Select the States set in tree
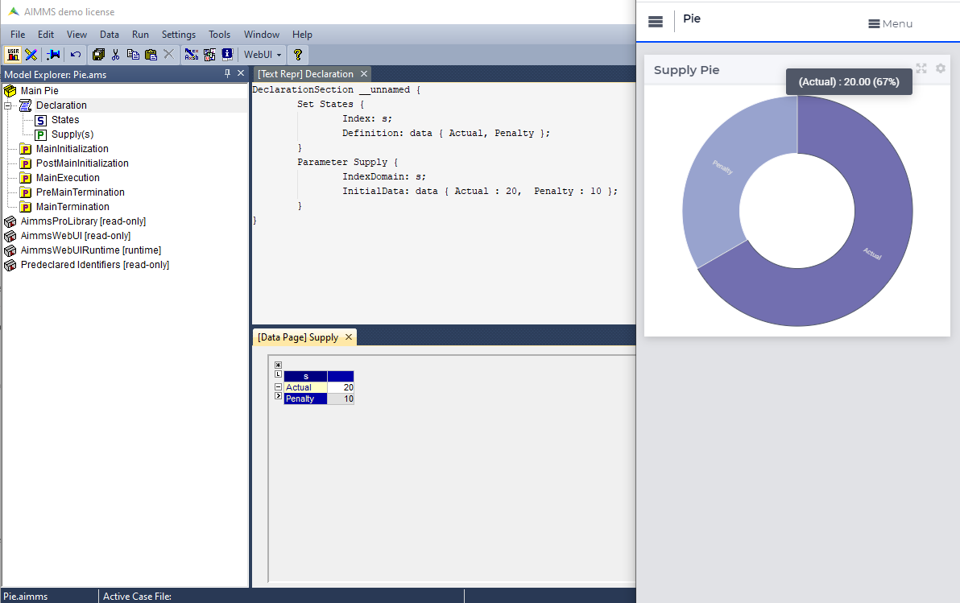The image size is (960, 603). click(x=65, y=120)
